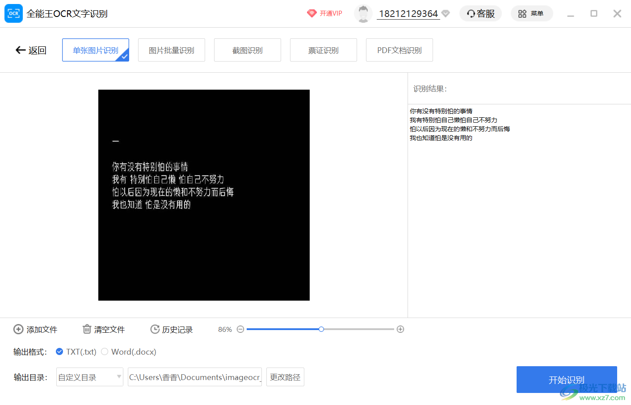Select TXT(.txt) output format
The width and height of the screenshot is (631, 405).
click(76, 351)
